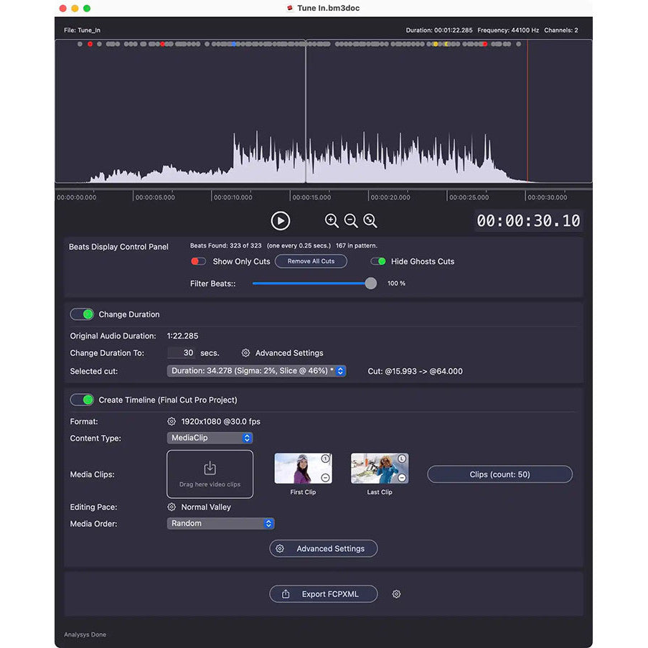The height and width of the screenshot is (648, 648).
Task: Open the Selected cut duration dropdown
Action: 257,371
